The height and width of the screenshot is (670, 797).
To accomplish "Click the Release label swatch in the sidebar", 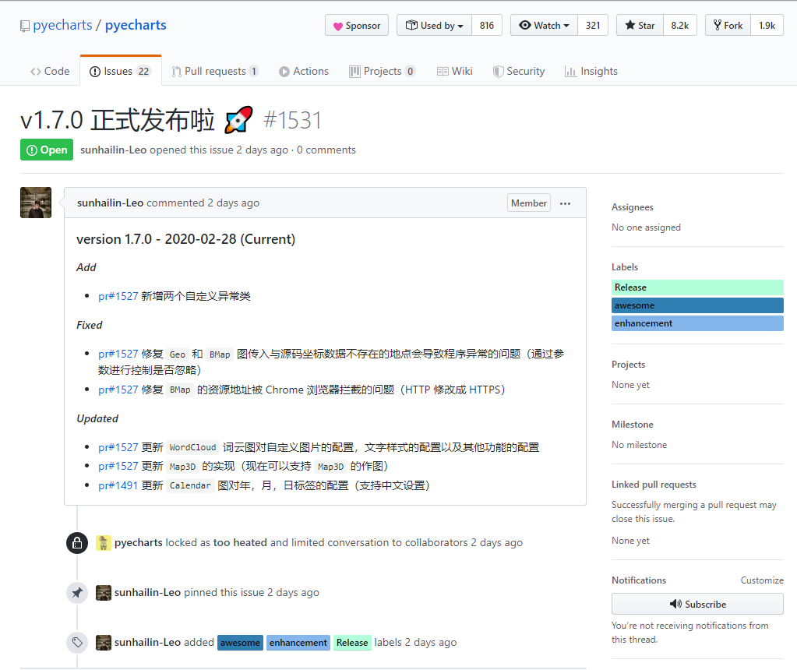I will point(696,287).
